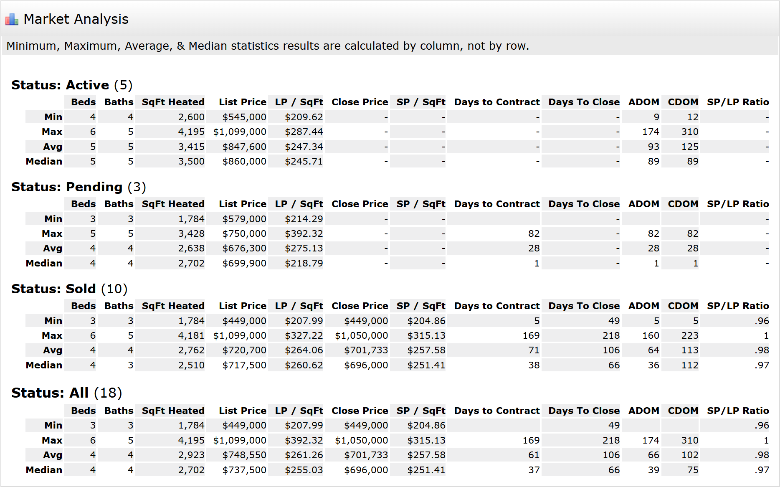Viewport: 780px width, 487px height.
Task: Click All Avg SqFt Heated 2,923
Action: click(191, 455)
